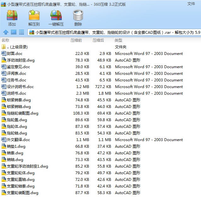This screenshot has height=202, width=201.
Task: Click the file name 支重轮直轴.dwg
Action: pos(21,180)
